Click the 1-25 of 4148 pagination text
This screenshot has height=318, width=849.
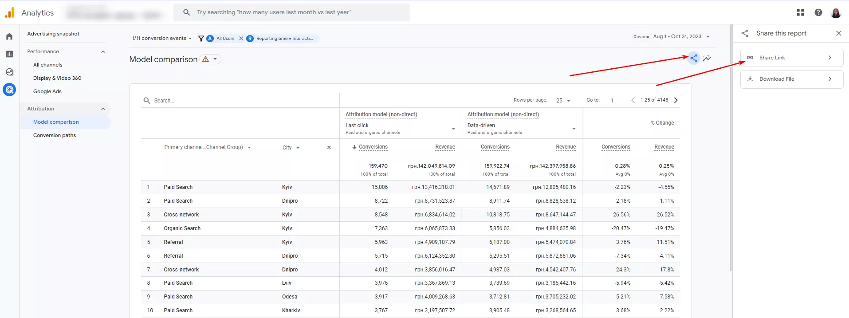(654, 100)
